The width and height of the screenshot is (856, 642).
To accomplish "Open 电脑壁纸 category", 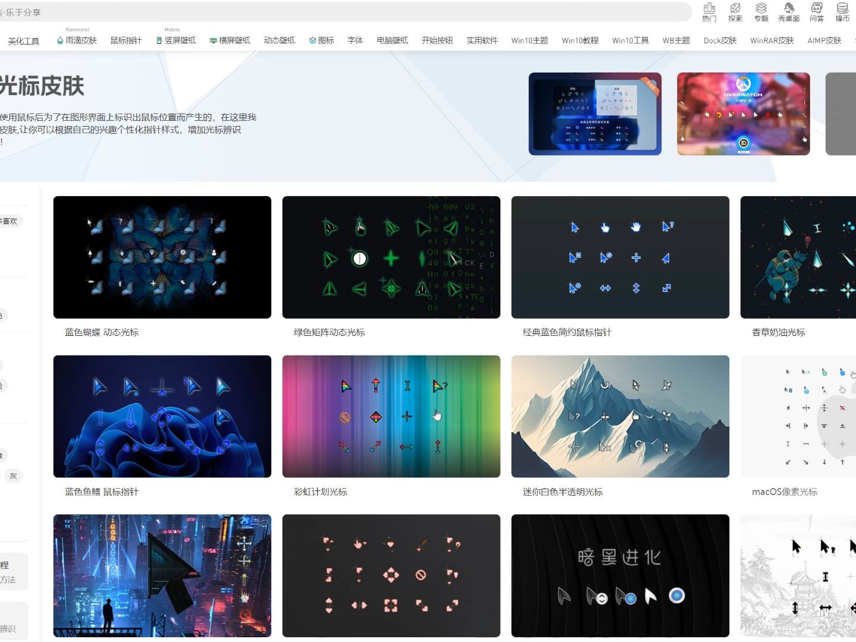I will point(392,40).
